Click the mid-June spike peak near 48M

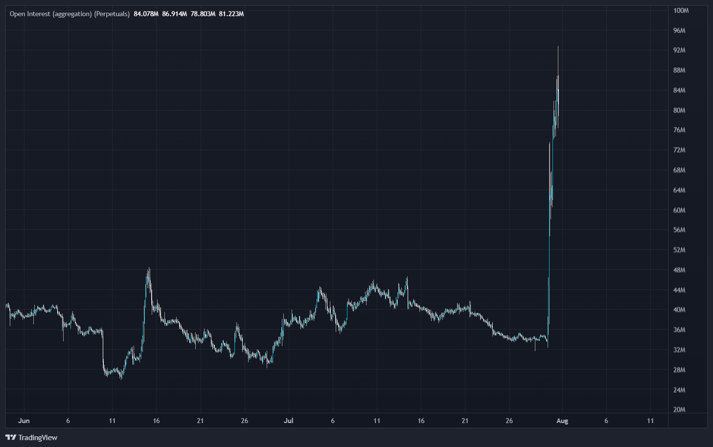(x=149, y=274)
